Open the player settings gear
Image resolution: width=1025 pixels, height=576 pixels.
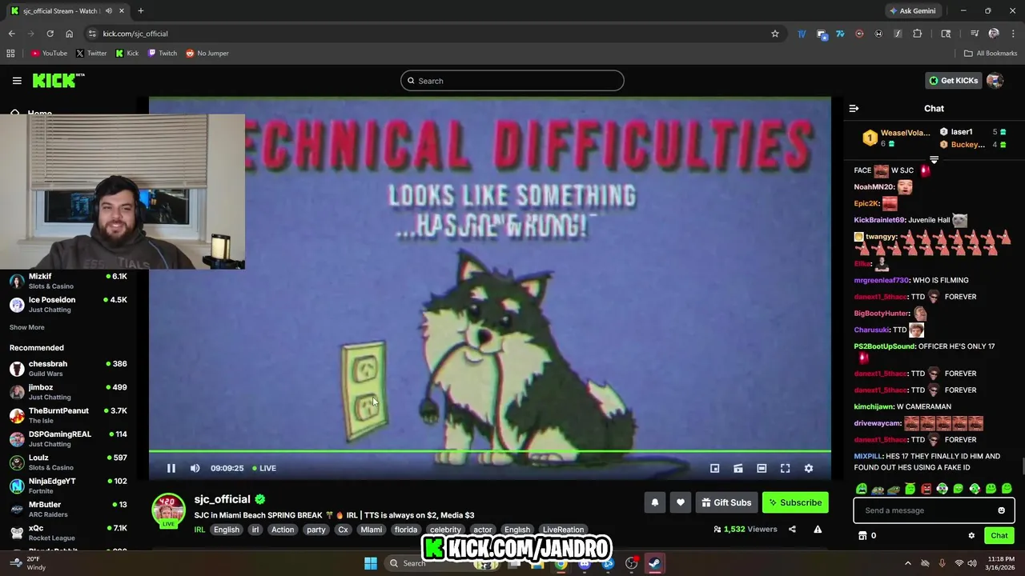(808, 468)
